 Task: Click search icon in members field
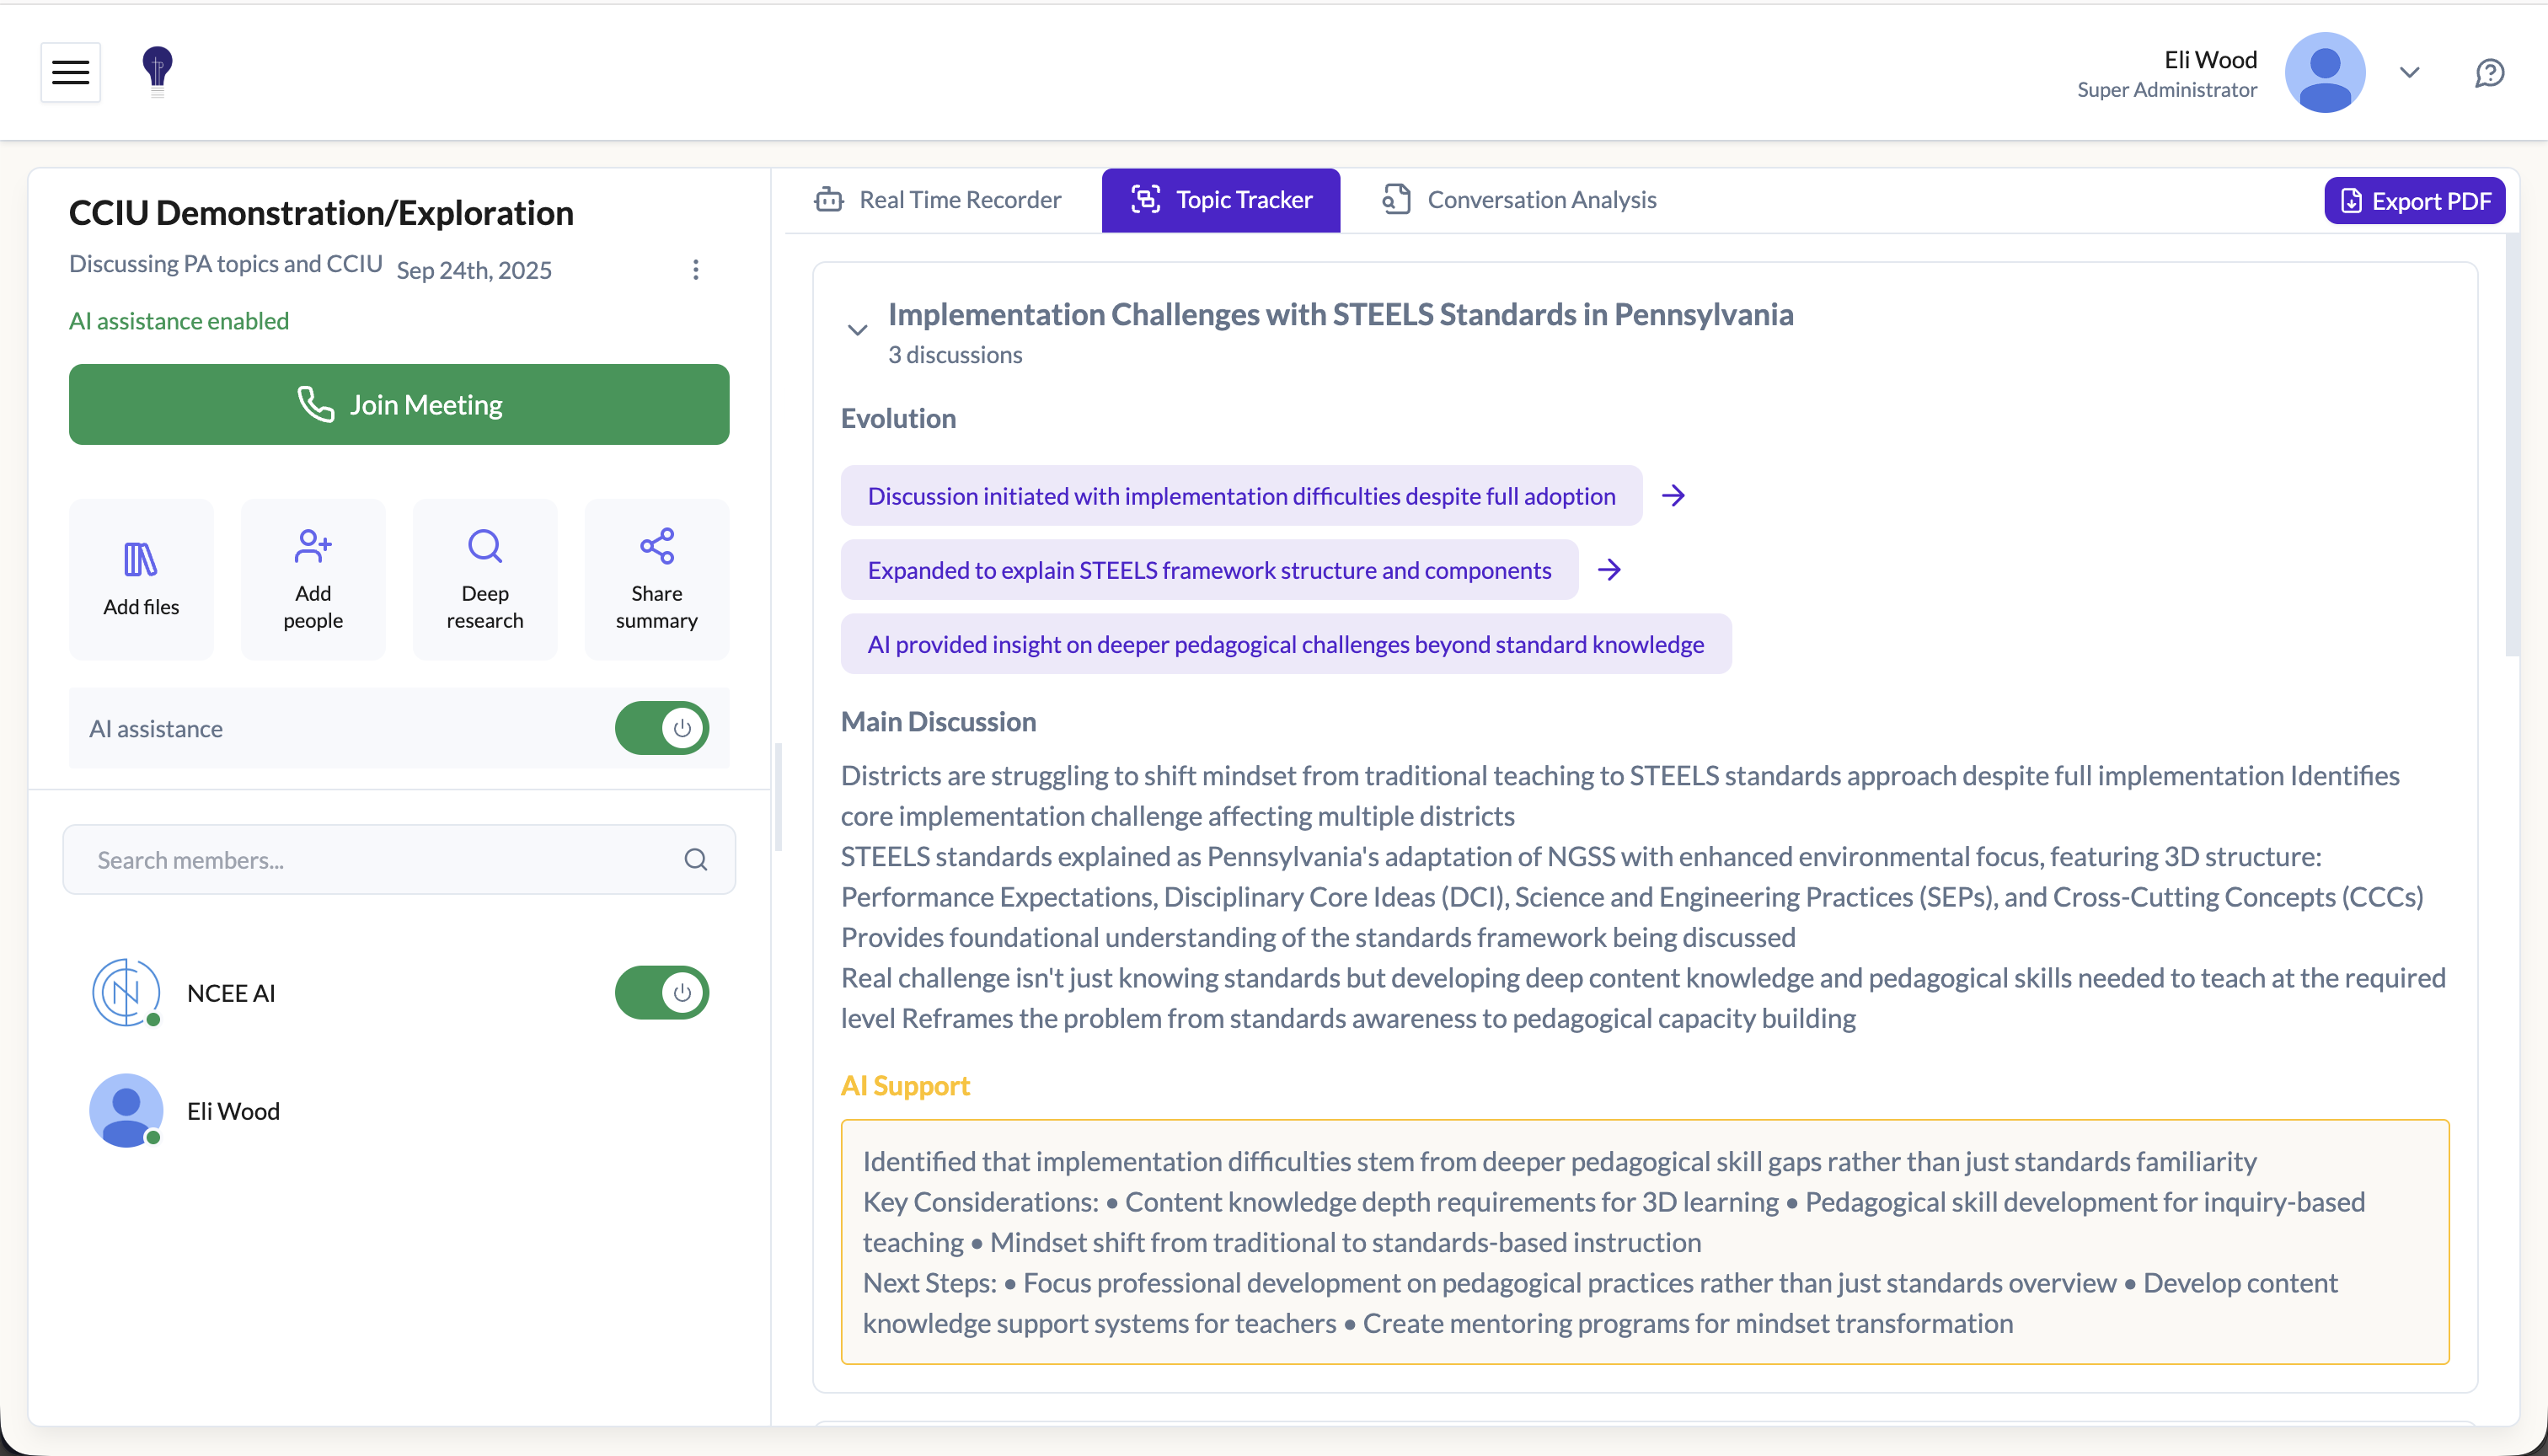pyautogui.click(x=696, y=860)
